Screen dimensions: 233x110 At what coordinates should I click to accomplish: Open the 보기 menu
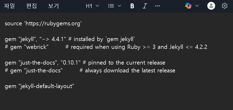[x=53, y=6]
